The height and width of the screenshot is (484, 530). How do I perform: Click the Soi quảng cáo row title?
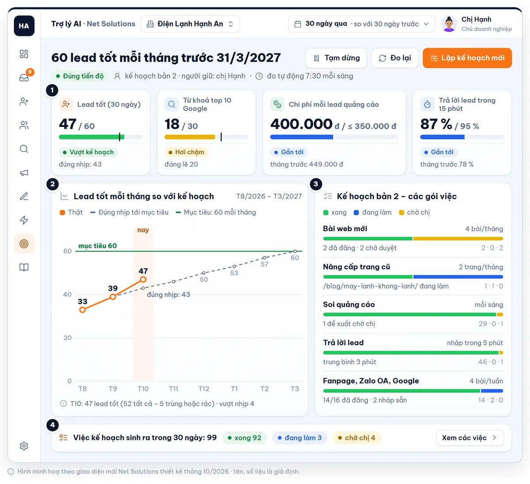click(349, 305)
